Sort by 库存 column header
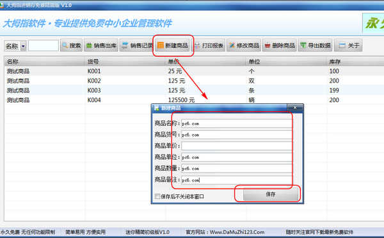This screenshot has height=238, width=384. 355,62
